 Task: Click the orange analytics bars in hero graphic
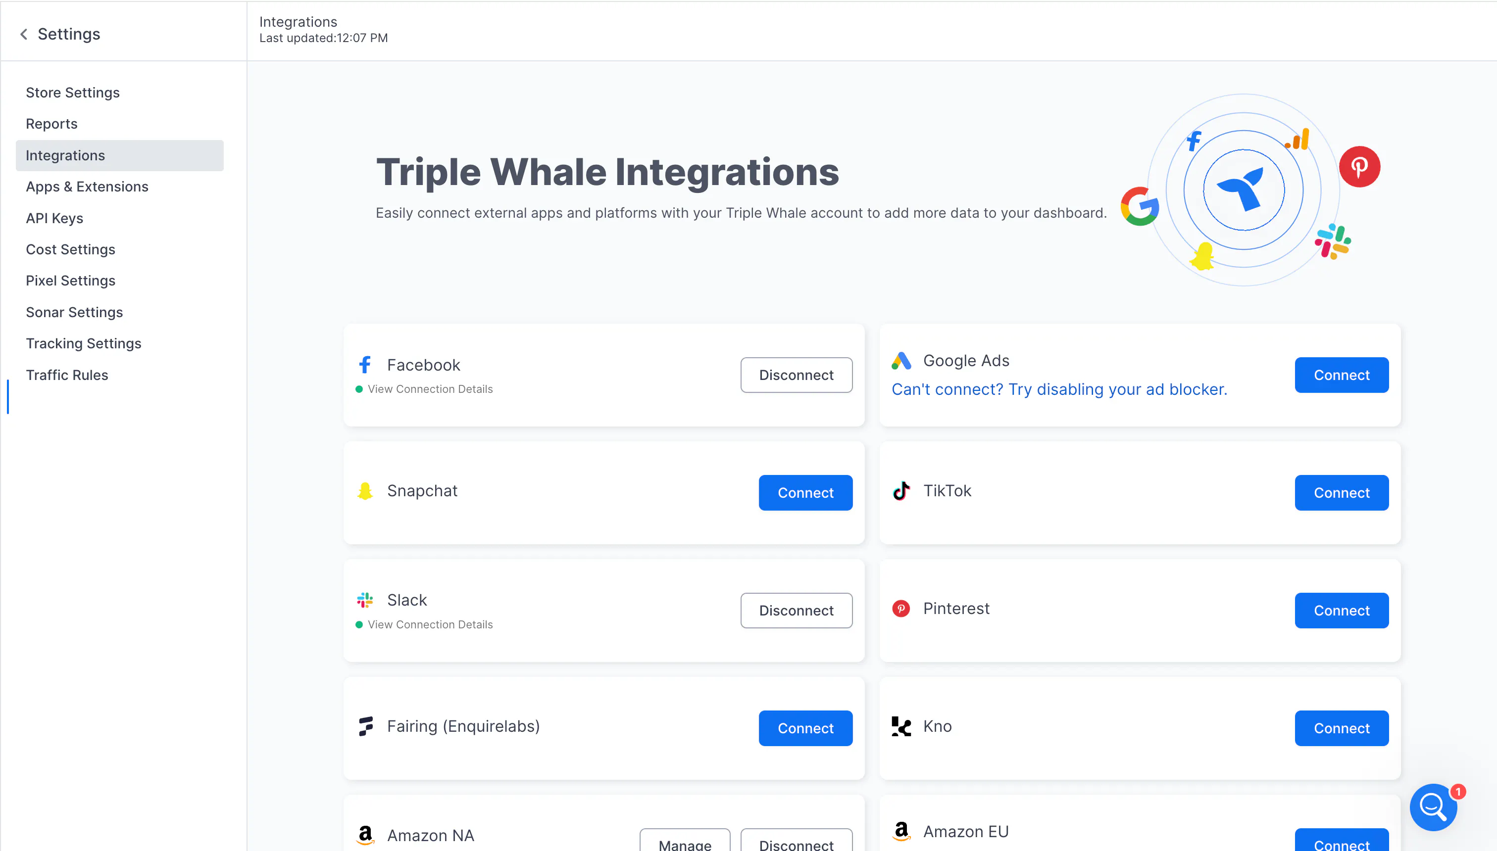1297,140
